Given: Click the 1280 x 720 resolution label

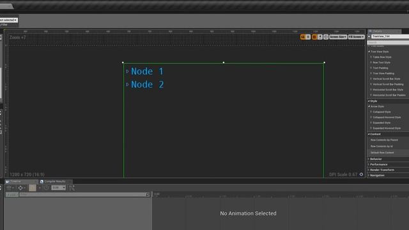Looking at the screenshot, I should [x=27, y=174].
